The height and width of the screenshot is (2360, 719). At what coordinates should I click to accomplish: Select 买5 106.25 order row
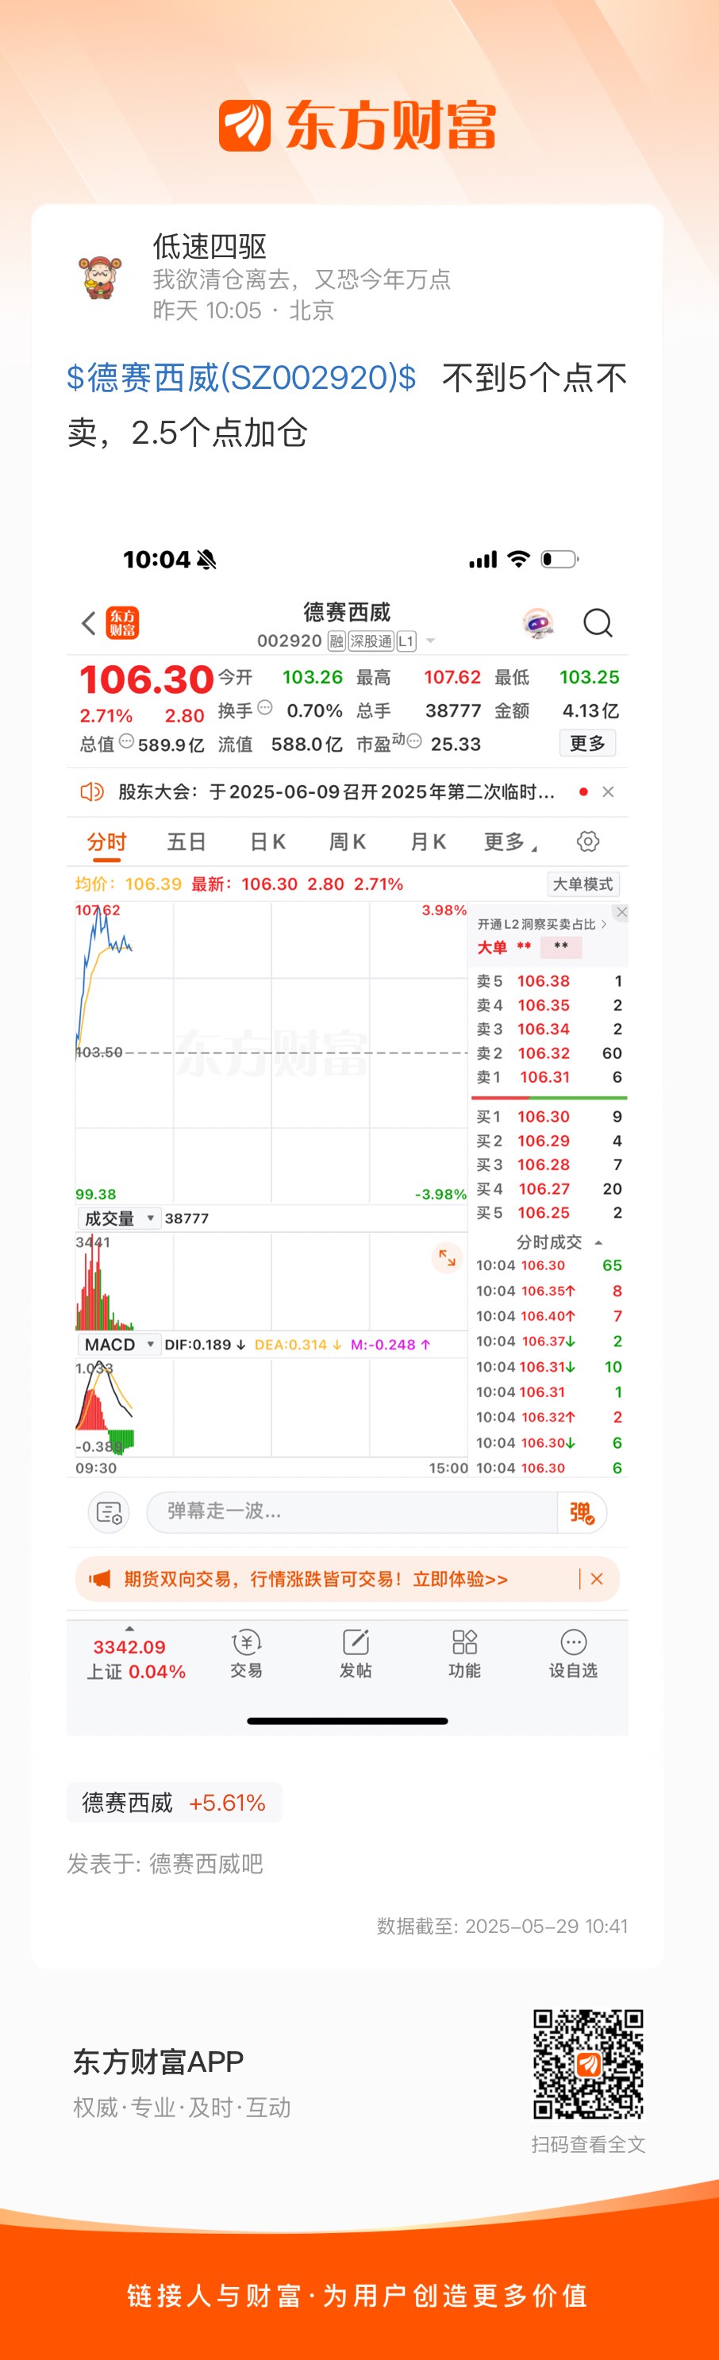click(548, 1213)
